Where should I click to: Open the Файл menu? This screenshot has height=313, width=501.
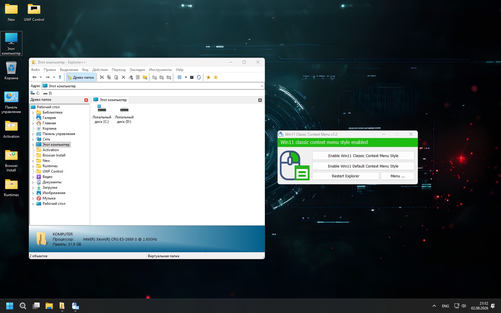coord(35,70)
